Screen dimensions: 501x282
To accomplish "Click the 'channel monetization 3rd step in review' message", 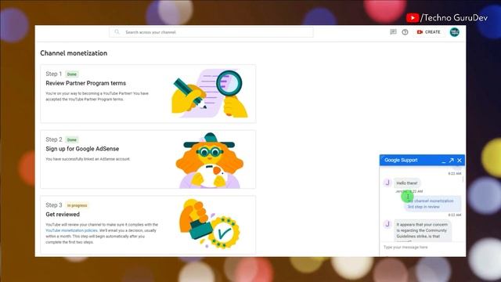I will pyautogui.click(x=433, y=204).
